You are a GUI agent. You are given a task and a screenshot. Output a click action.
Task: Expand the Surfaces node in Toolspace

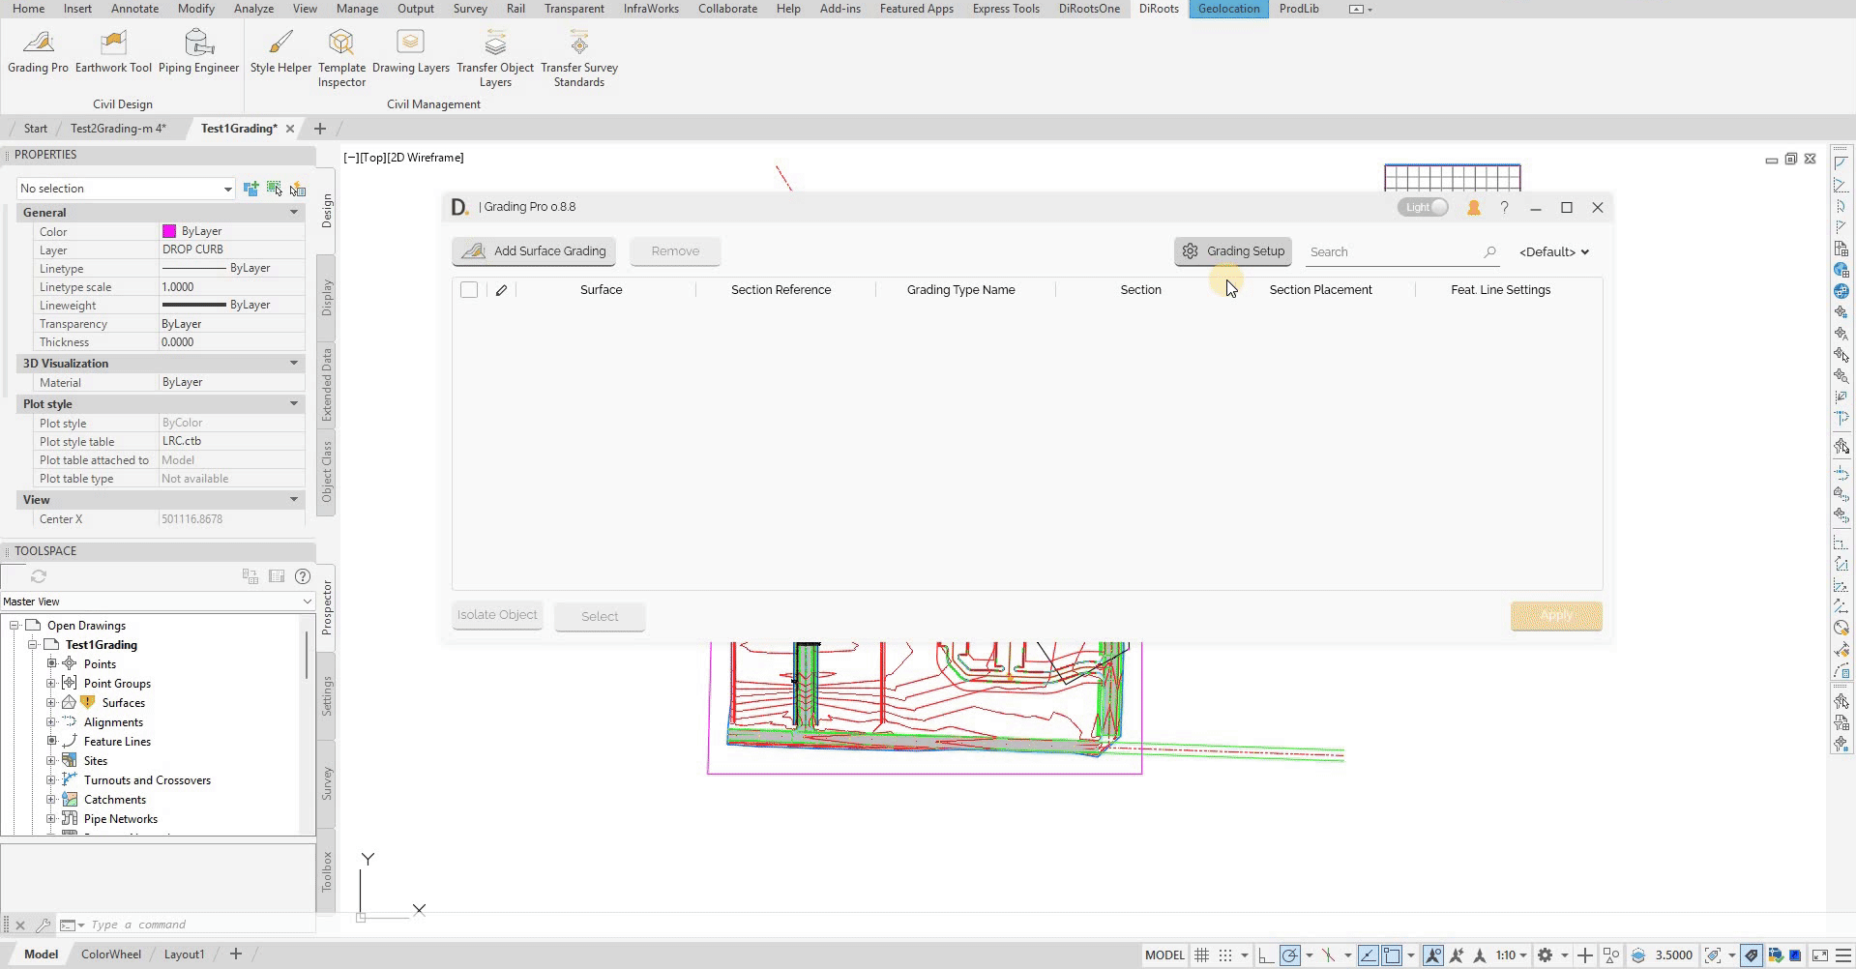(51, 702)
